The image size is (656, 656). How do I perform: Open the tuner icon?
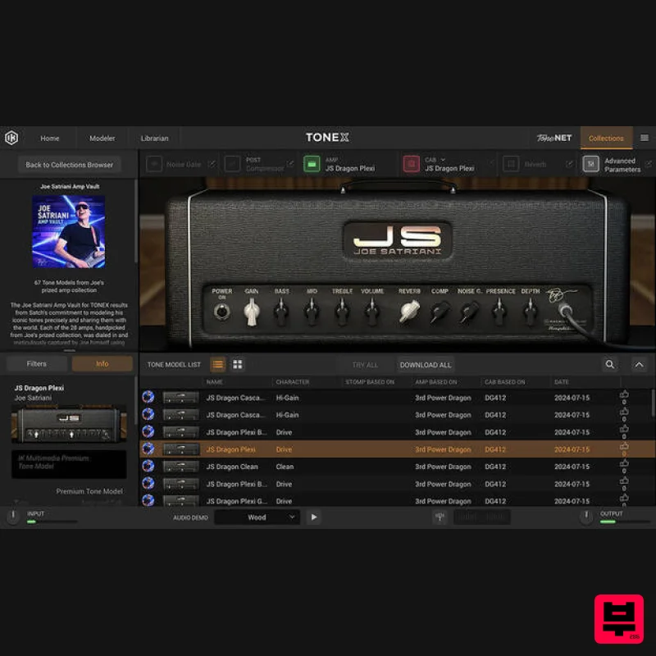point(440,517)
